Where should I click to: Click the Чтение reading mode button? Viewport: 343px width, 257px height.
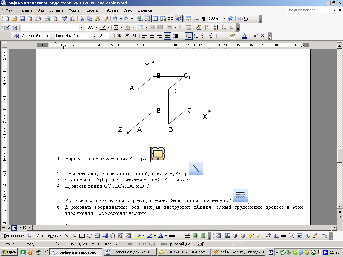248,19
